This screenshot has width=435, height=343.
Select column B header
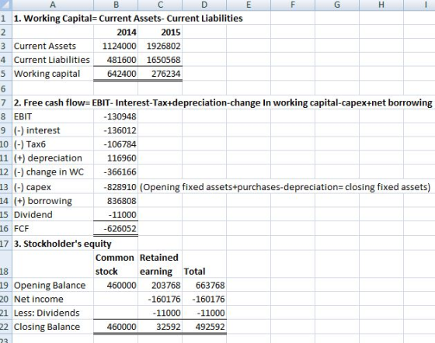pos(116,5)
